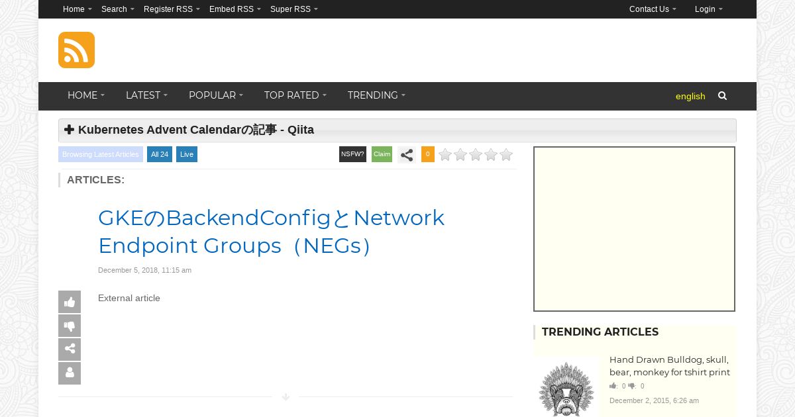Viewport: 795px width, 417px height.
Task: Expand the HOME navigation menu
Action: click(86, 95)
